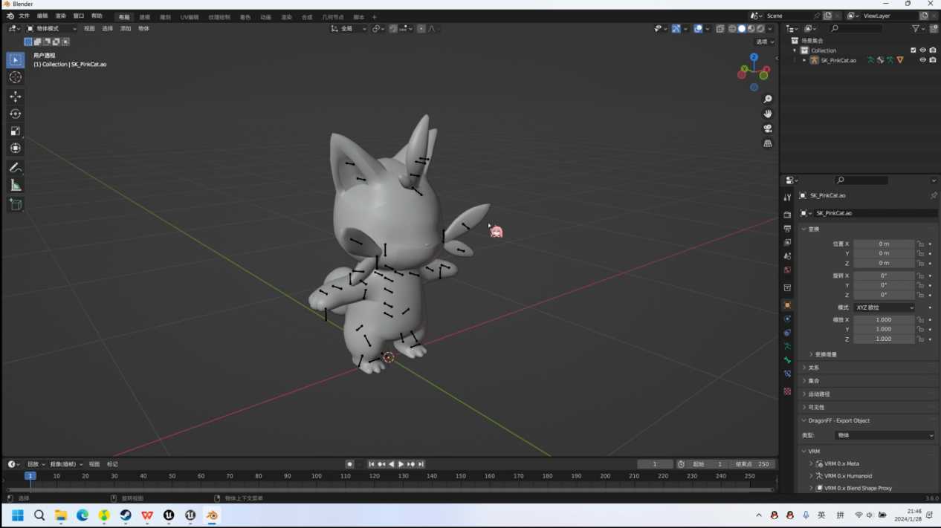Choose the Add Cube tool
The image size is (941, 528).
15,204
